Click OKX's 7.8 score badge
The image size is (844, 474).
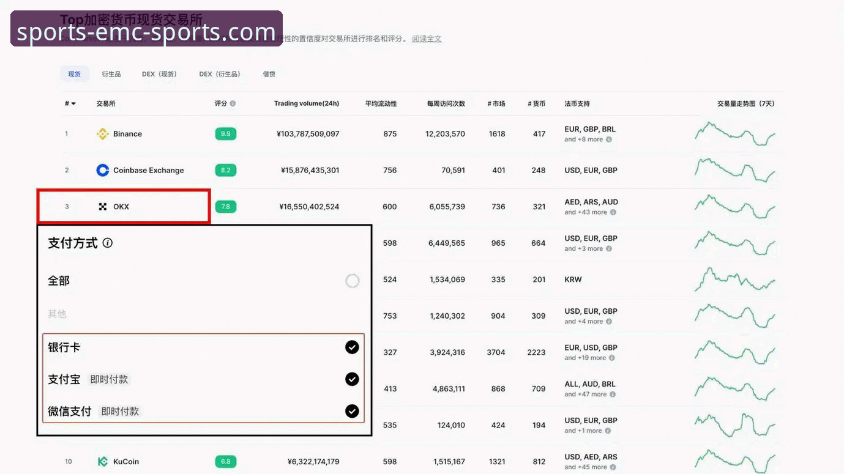click(226, 207)
